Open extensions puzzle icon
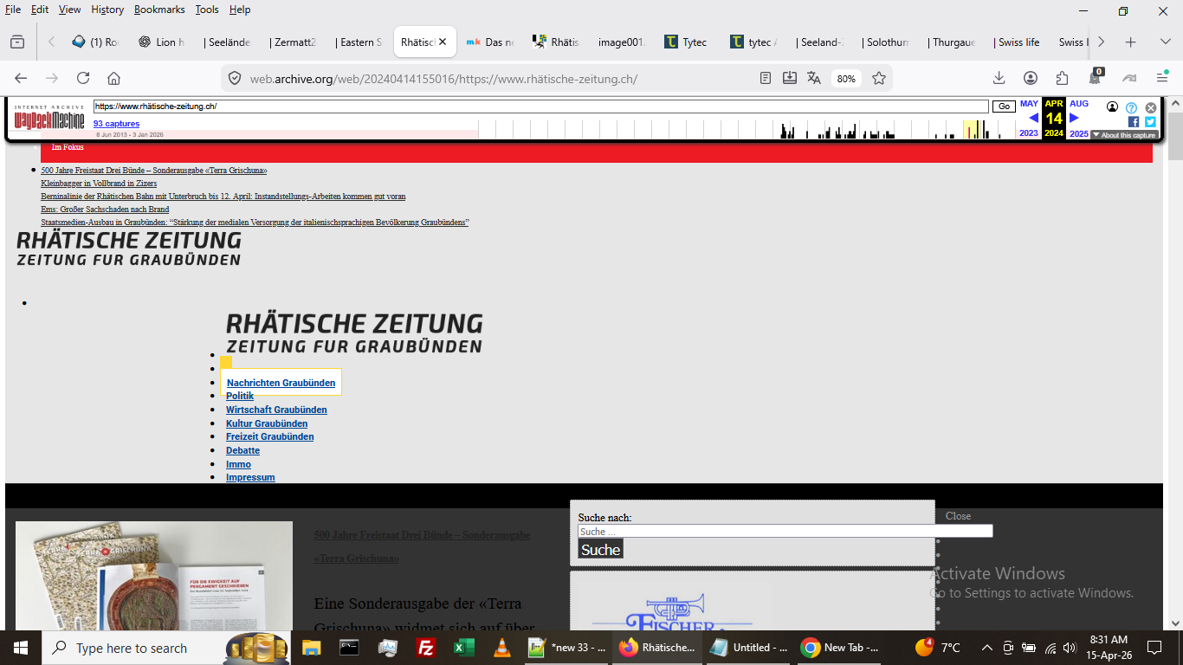The height and width of the screenshot is (665, 1183). pyautogui.click(x=1063, y=78)
